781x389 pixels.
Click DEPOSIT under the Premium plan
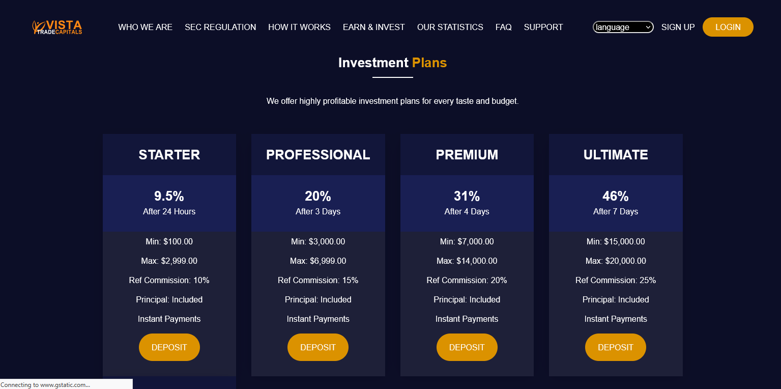(467, 347)
